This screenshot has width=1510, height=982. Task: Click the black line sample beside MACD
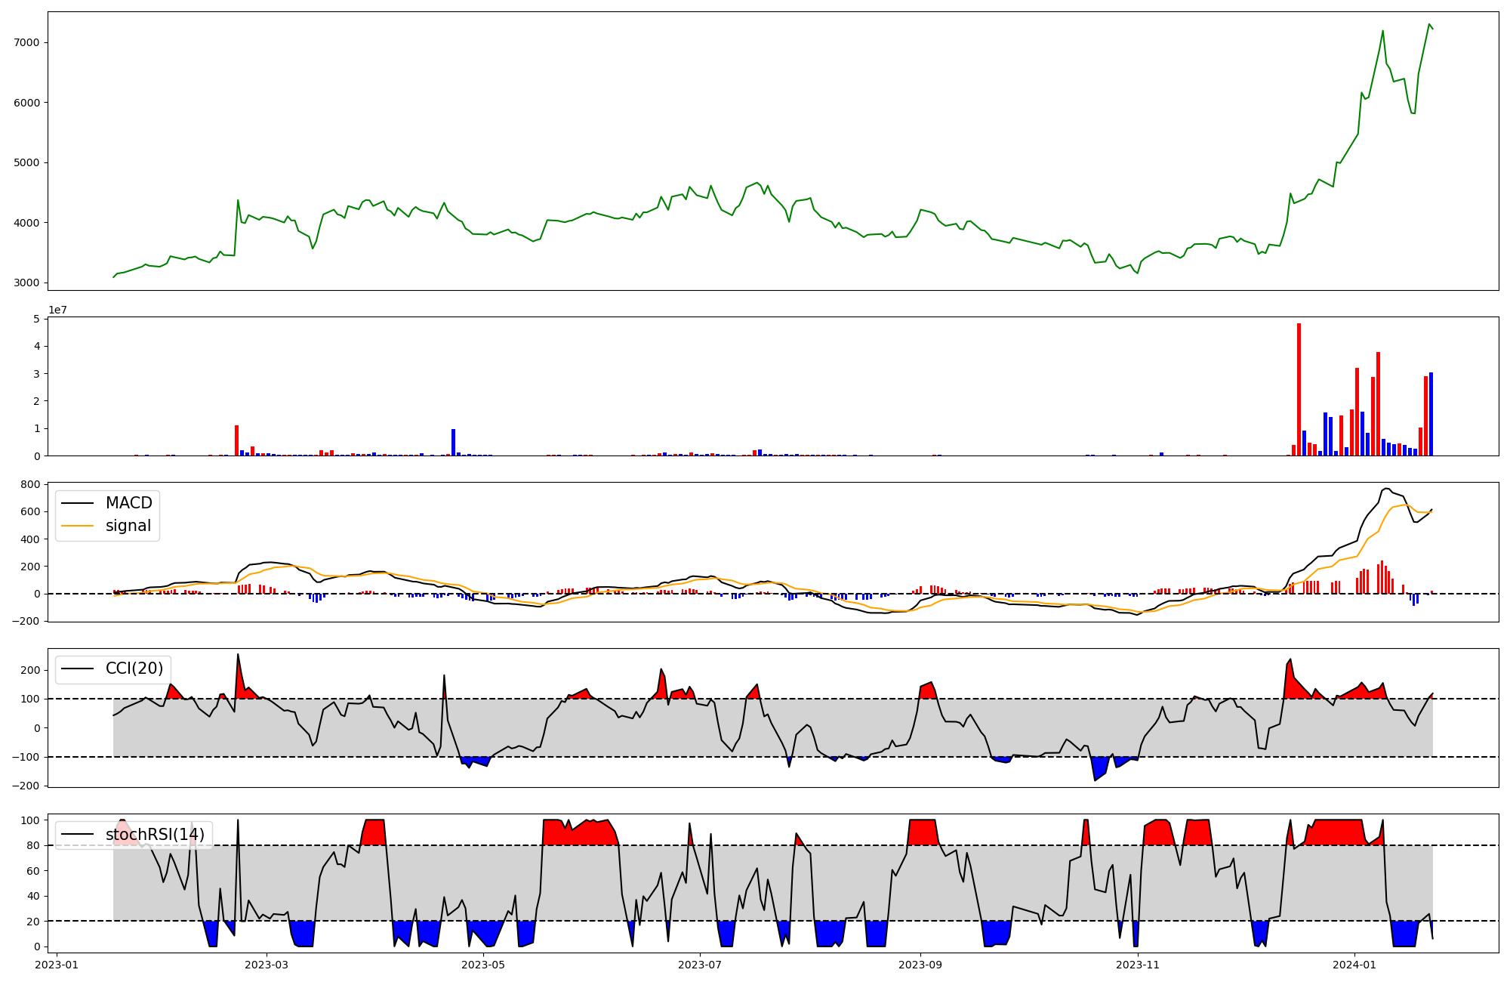coord(78,504)
